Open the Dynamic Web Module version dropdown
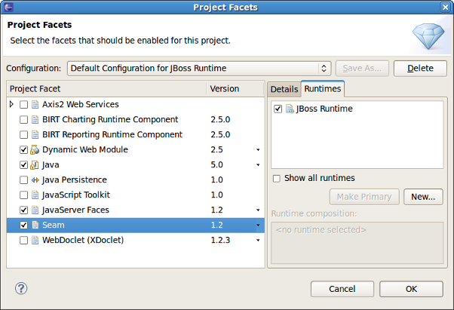Viewport: 454px width, 310px height. [257, 150]
